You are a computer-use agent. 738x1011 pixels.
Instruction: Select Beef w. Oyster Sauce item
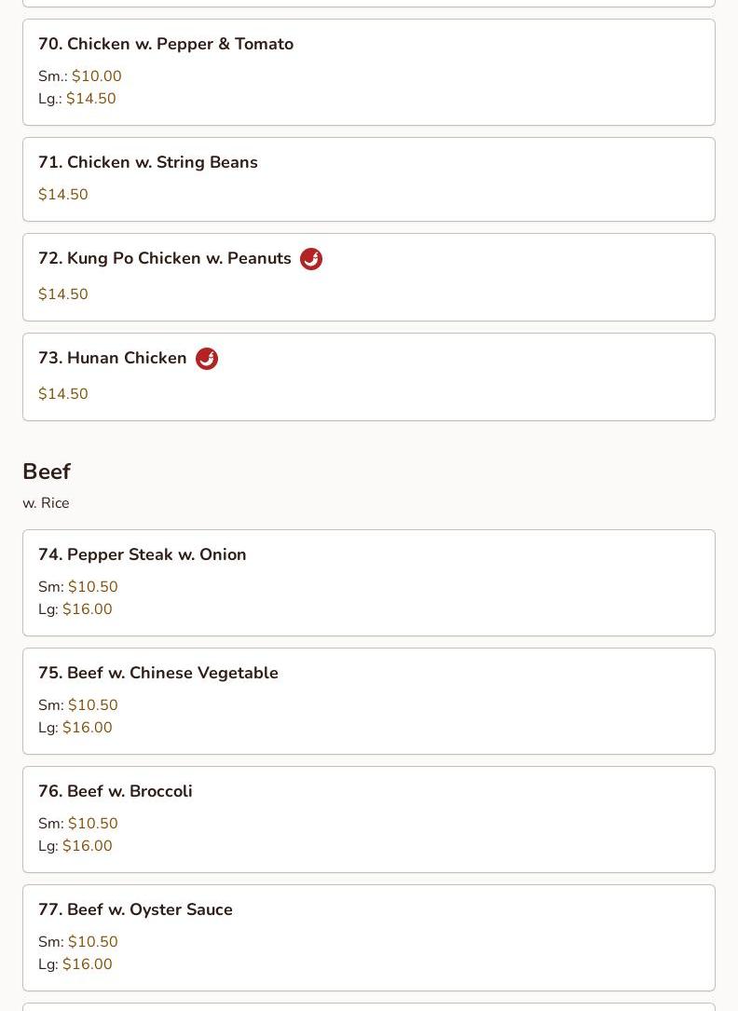[136, 909]
